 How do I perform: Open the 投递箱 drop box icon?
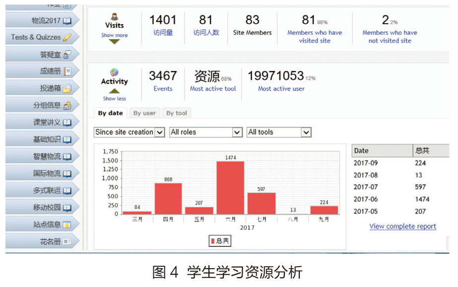pos(67,89)
